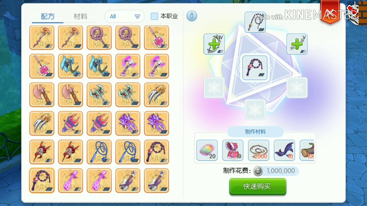The image size is (367, 206).
Task: Toggle the 本职业 checkbox
Action: tap(155, 16)
